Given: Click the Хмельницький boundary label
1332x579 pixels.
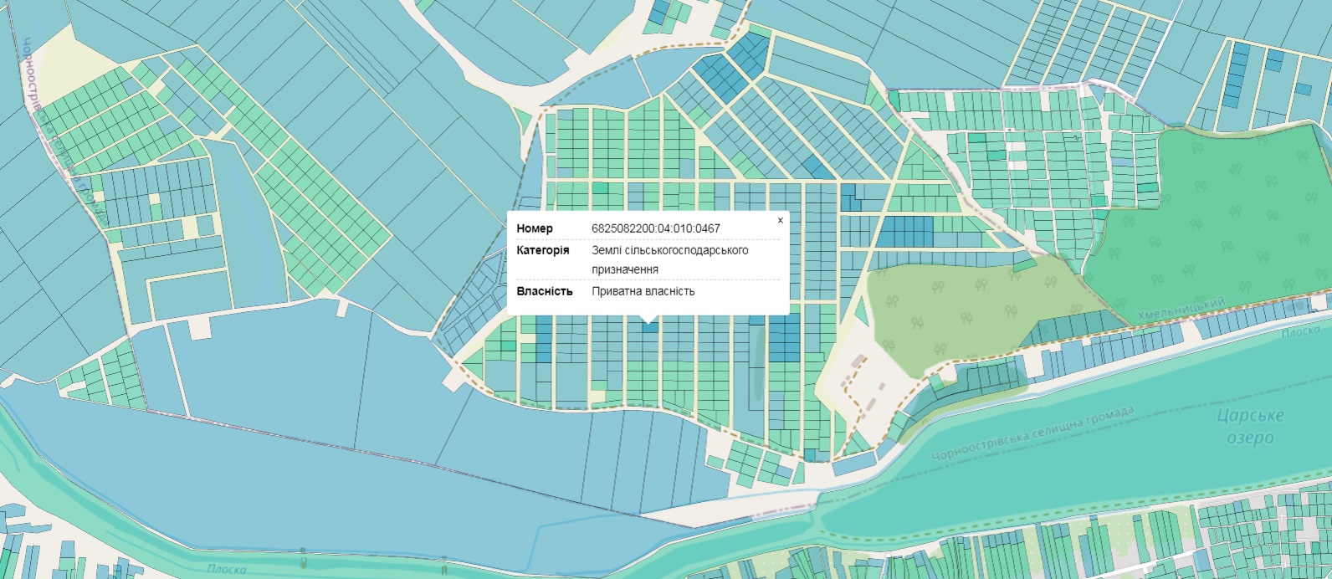Looking at the screenshot, I should click(1180, 309).
